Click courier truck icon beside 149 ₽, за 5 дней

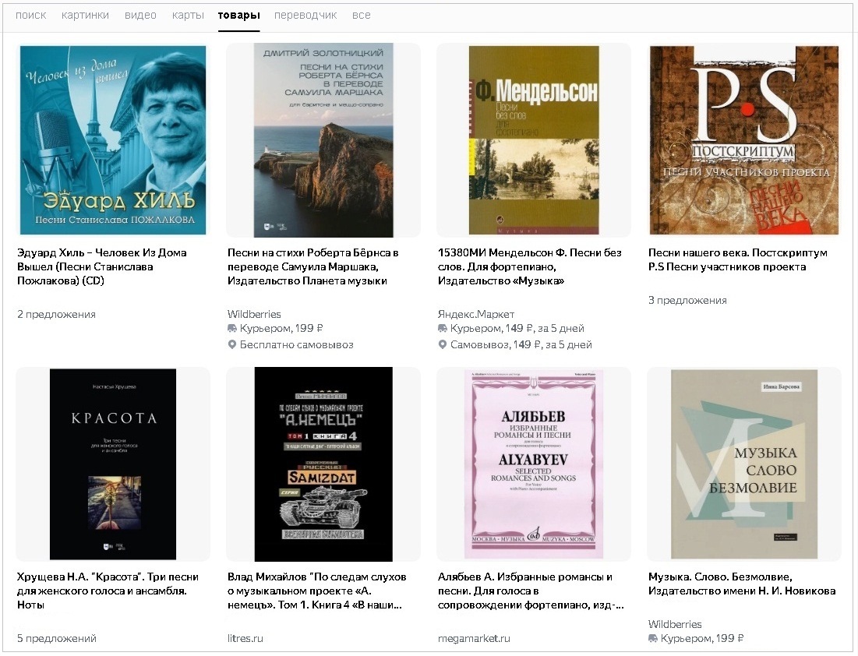[442, 328]
